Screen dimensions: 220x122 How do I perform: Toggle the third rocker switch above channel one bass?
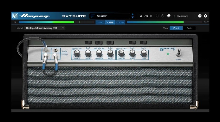coord(110,43)
